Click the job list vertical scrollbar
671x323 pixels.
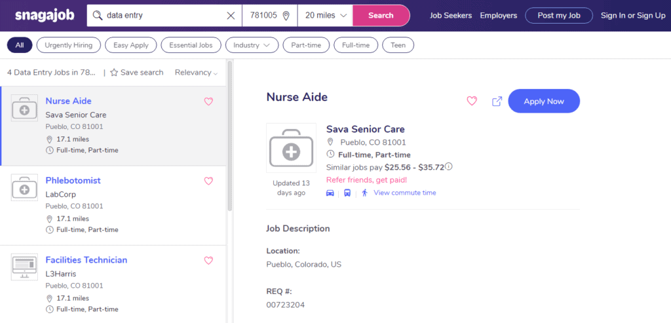click(x=230, y=136)
